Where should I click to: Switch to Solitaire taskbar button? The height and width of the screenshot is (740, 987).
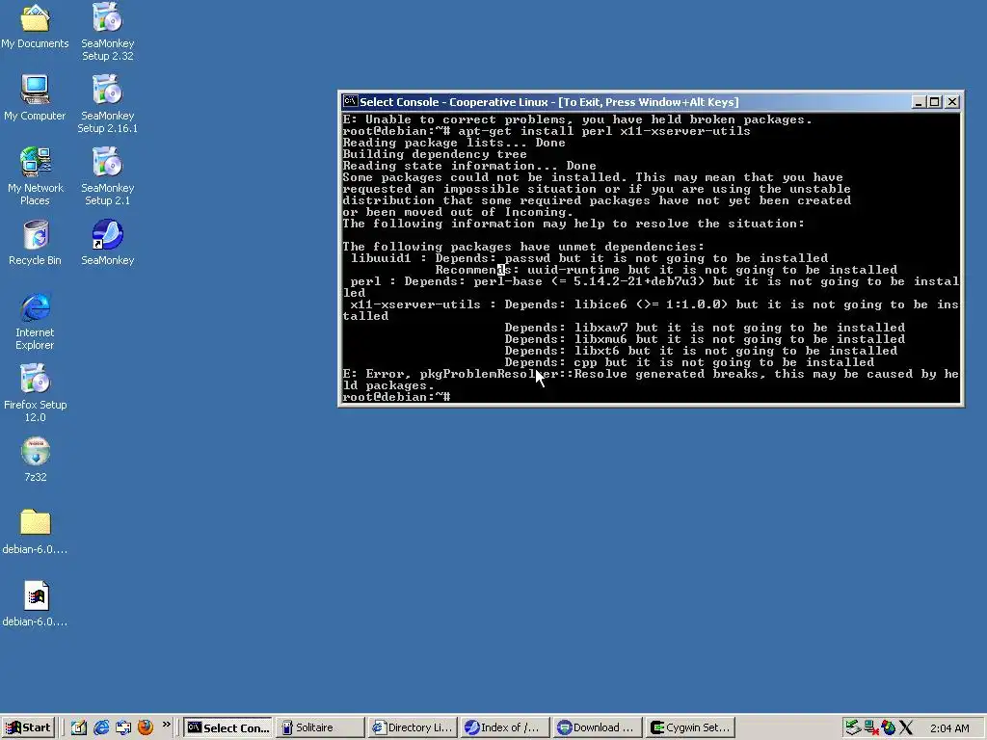point(321,727)
